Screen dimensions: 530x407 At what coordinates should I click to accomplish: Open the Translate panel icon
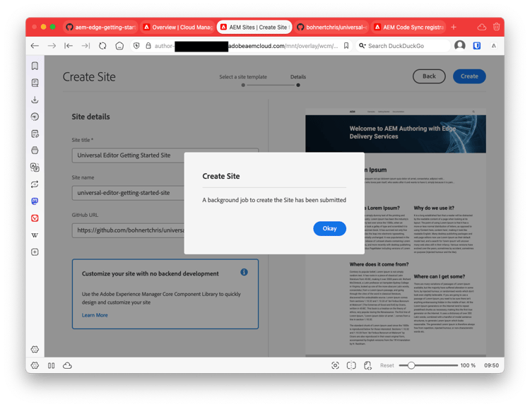point(35,167)
